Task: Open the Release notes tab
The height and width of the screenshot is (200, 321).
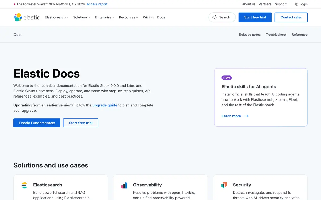Action: tap(250, 35)
